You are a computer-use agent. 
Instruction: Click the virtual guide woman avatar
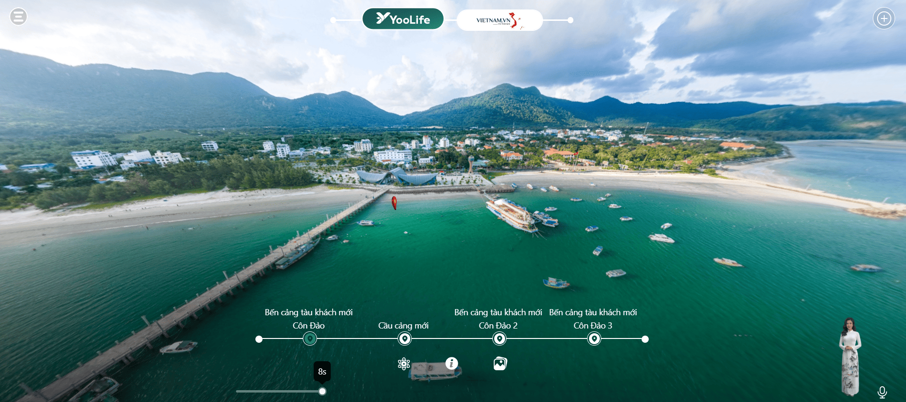(x=850, y=356)
